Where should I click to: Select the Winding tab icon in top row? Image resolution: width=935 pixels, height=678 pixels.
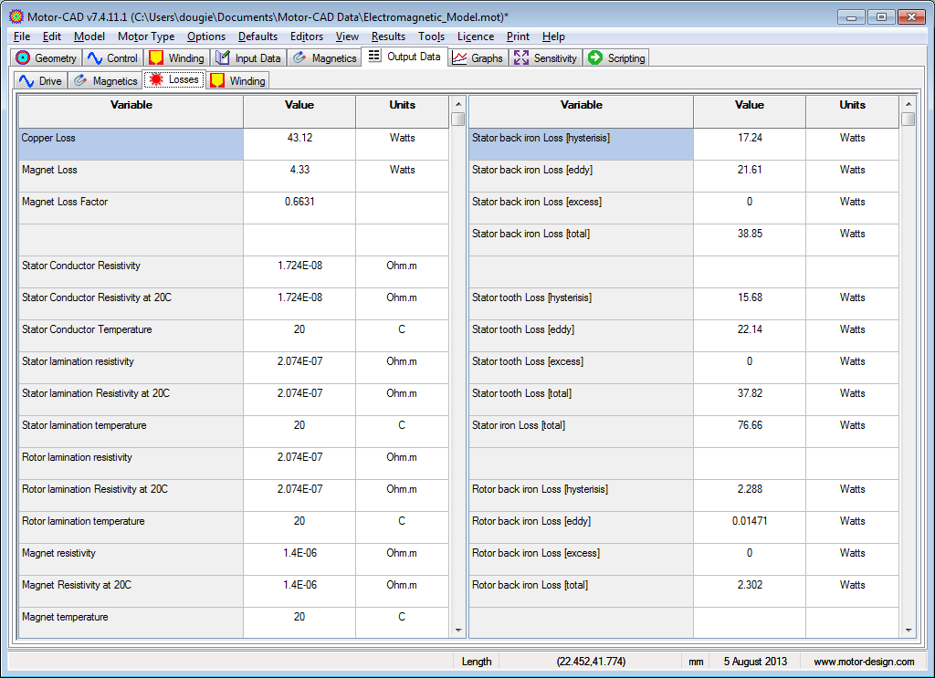click(157, 58)
